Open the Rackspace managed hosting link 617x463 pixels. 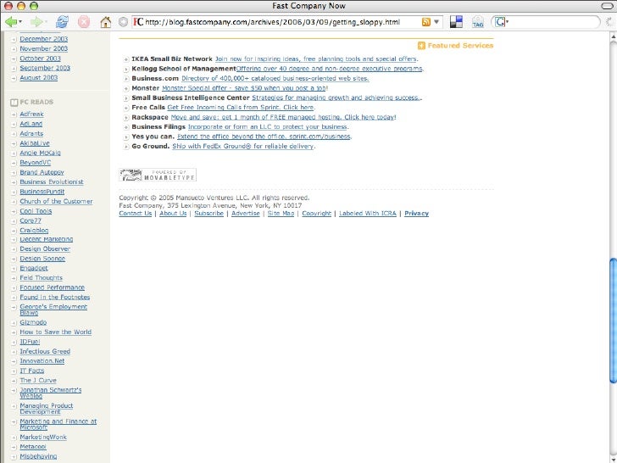pos(282,117)
